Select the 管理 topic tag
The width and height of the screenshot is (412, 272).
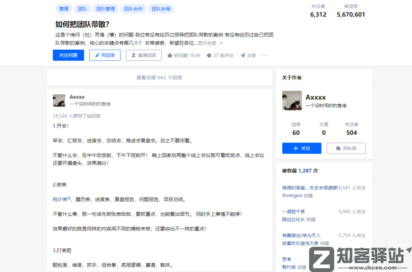coord(64,9)
